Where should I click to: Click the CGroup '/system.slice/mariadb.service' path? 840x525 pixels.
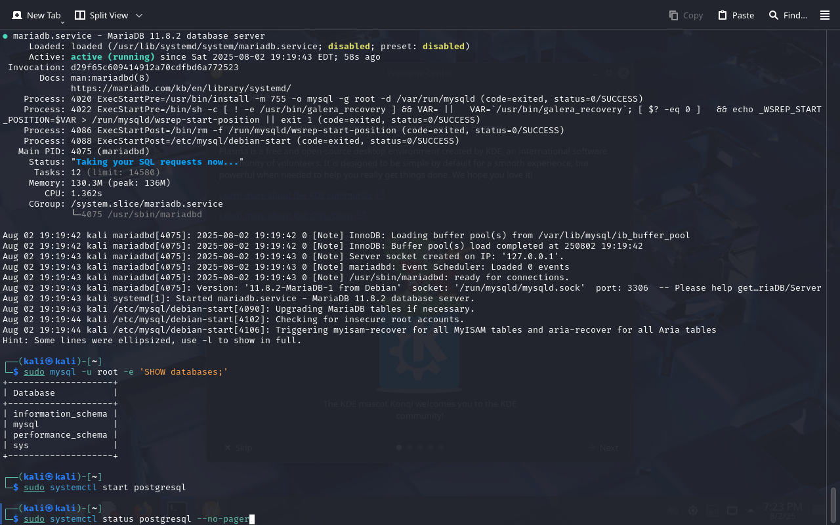click(147, 203)
